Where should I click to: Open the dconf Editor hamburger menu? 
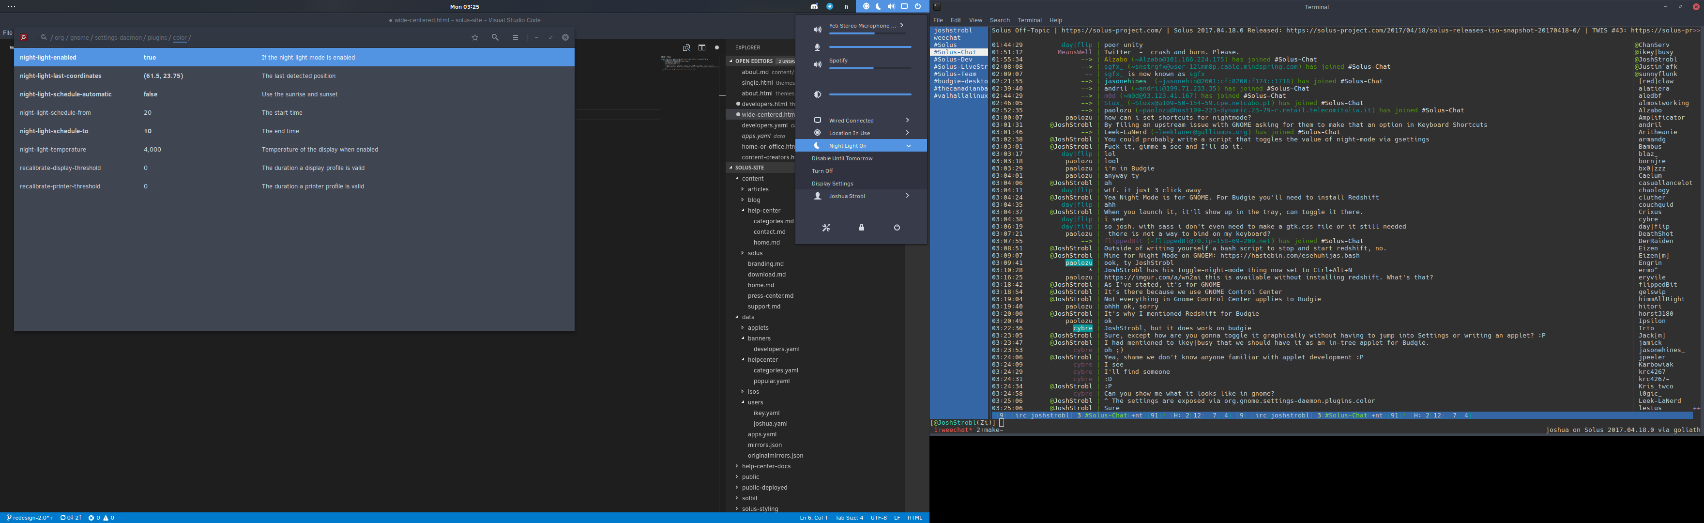click(515, 38)
